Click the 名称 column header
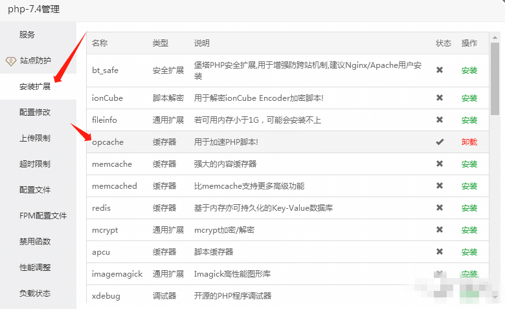The image size is (505, 309). point(100,43)
